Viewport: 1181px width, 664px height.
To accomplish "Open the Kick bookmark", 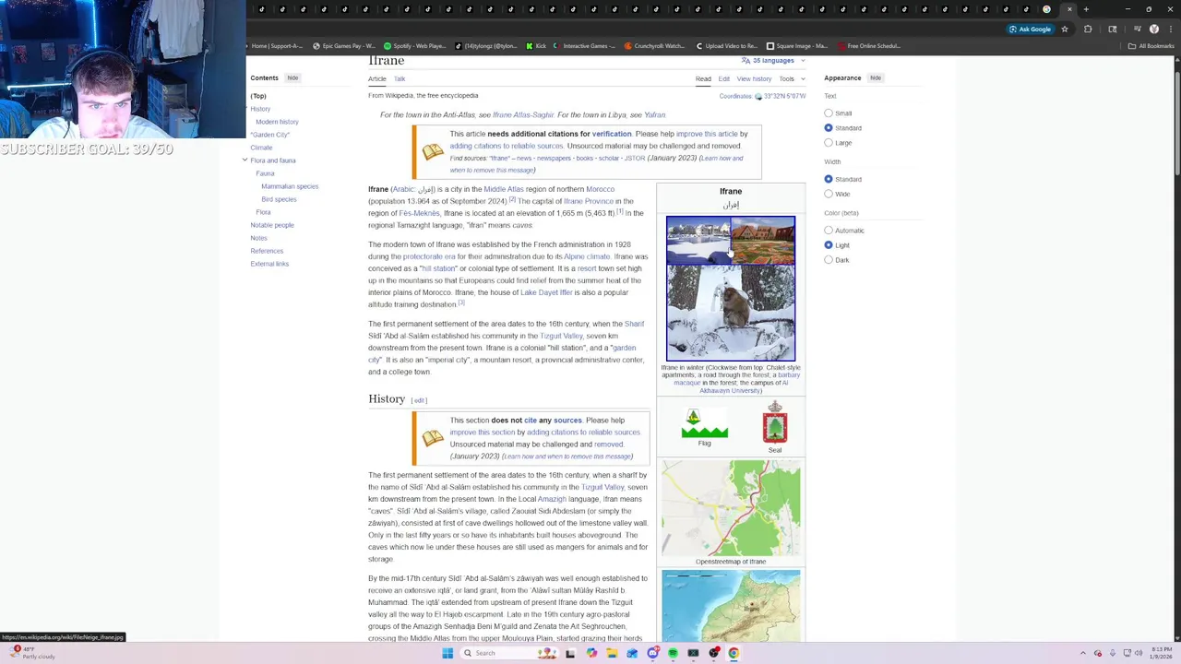I will point(536,45).
